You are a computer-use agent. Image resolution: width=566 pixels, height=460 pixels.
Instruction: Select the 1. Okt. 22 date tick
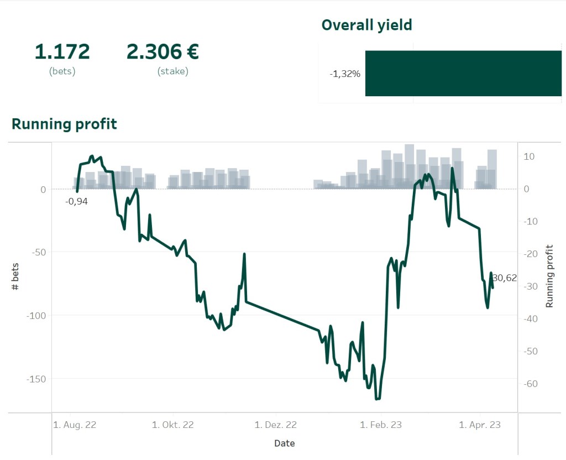tap(173, 425)
